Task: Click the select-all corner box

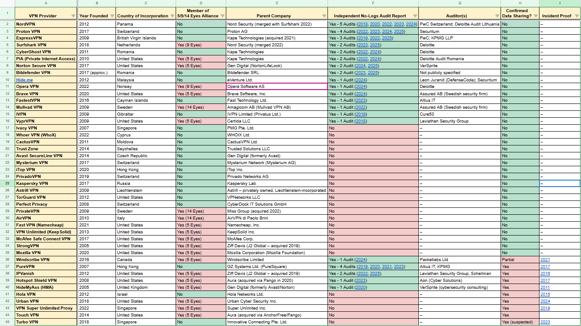Action: tap(7, 3)
